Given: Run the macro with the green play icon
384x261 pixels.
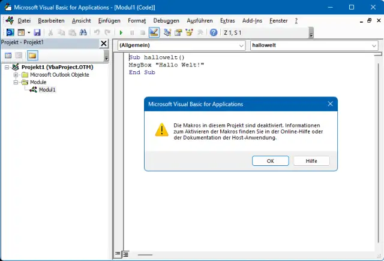Looking at the screenshot, I should coord(122,32).
